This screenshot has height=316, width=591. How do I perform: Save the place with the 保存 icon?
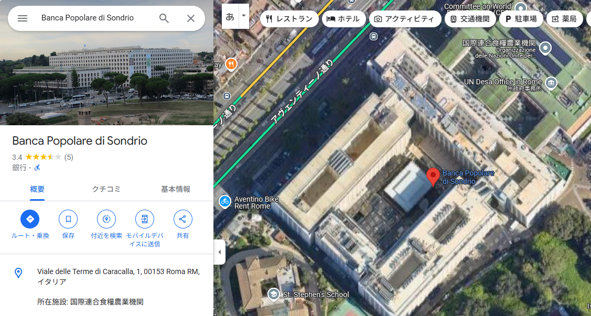click(x=68, y=219)
